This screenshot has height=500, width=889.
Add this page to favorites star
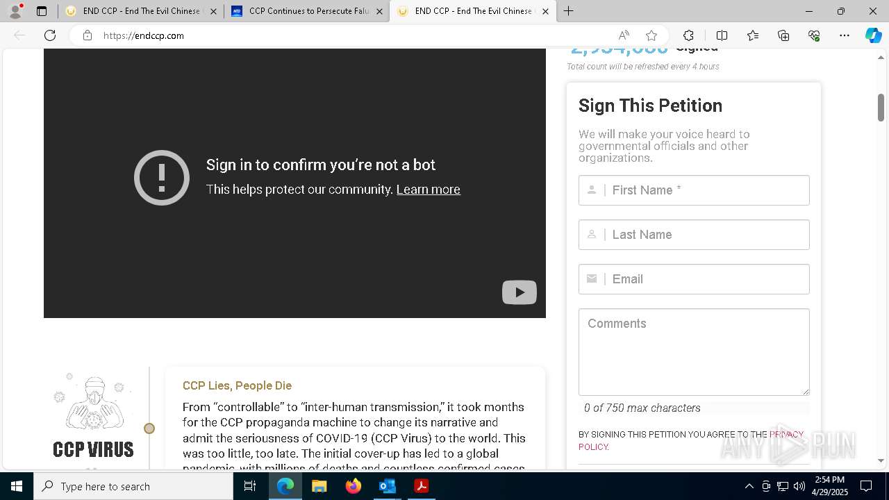(651, 35)
